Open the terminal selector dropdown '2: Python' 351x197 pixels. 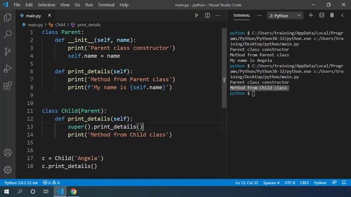tap(285, 16)
